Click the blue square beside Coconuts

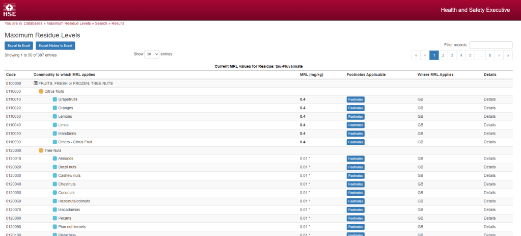click(55, 193)
